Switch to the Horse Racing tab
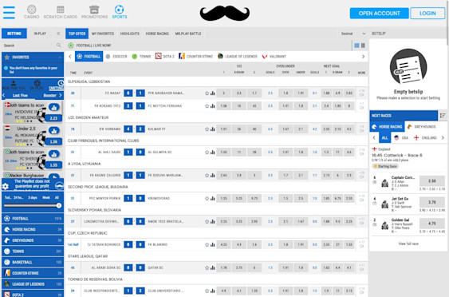449x297 pixels. pyautogui.click(x=157, y=34)
